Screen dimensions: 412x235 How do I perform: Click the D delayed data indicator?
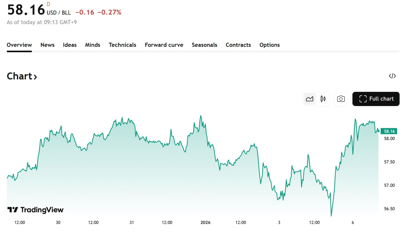(48, 4)
